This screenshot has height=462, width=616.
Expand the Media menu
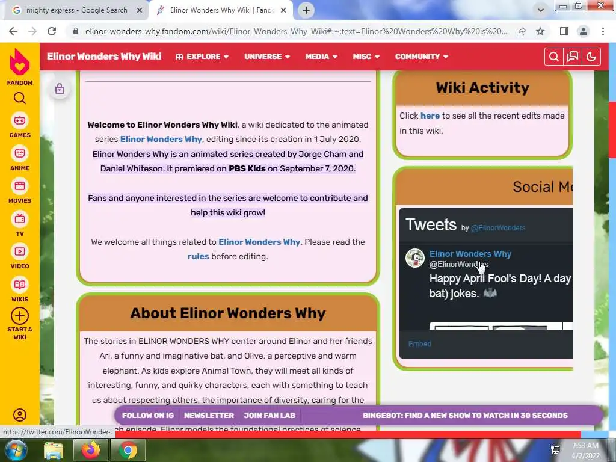point(321,57)
